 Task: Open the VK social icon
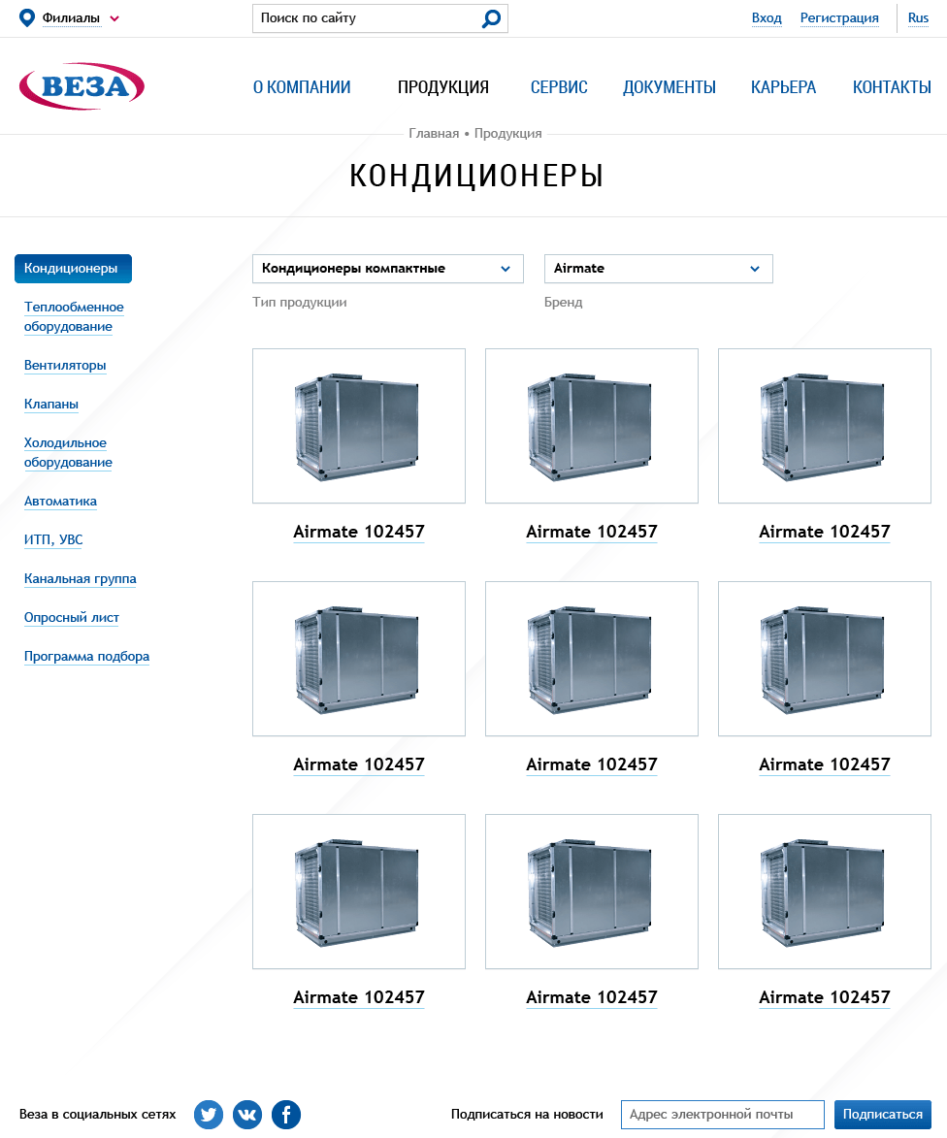pyautogui.click(x=247, y=1115)
